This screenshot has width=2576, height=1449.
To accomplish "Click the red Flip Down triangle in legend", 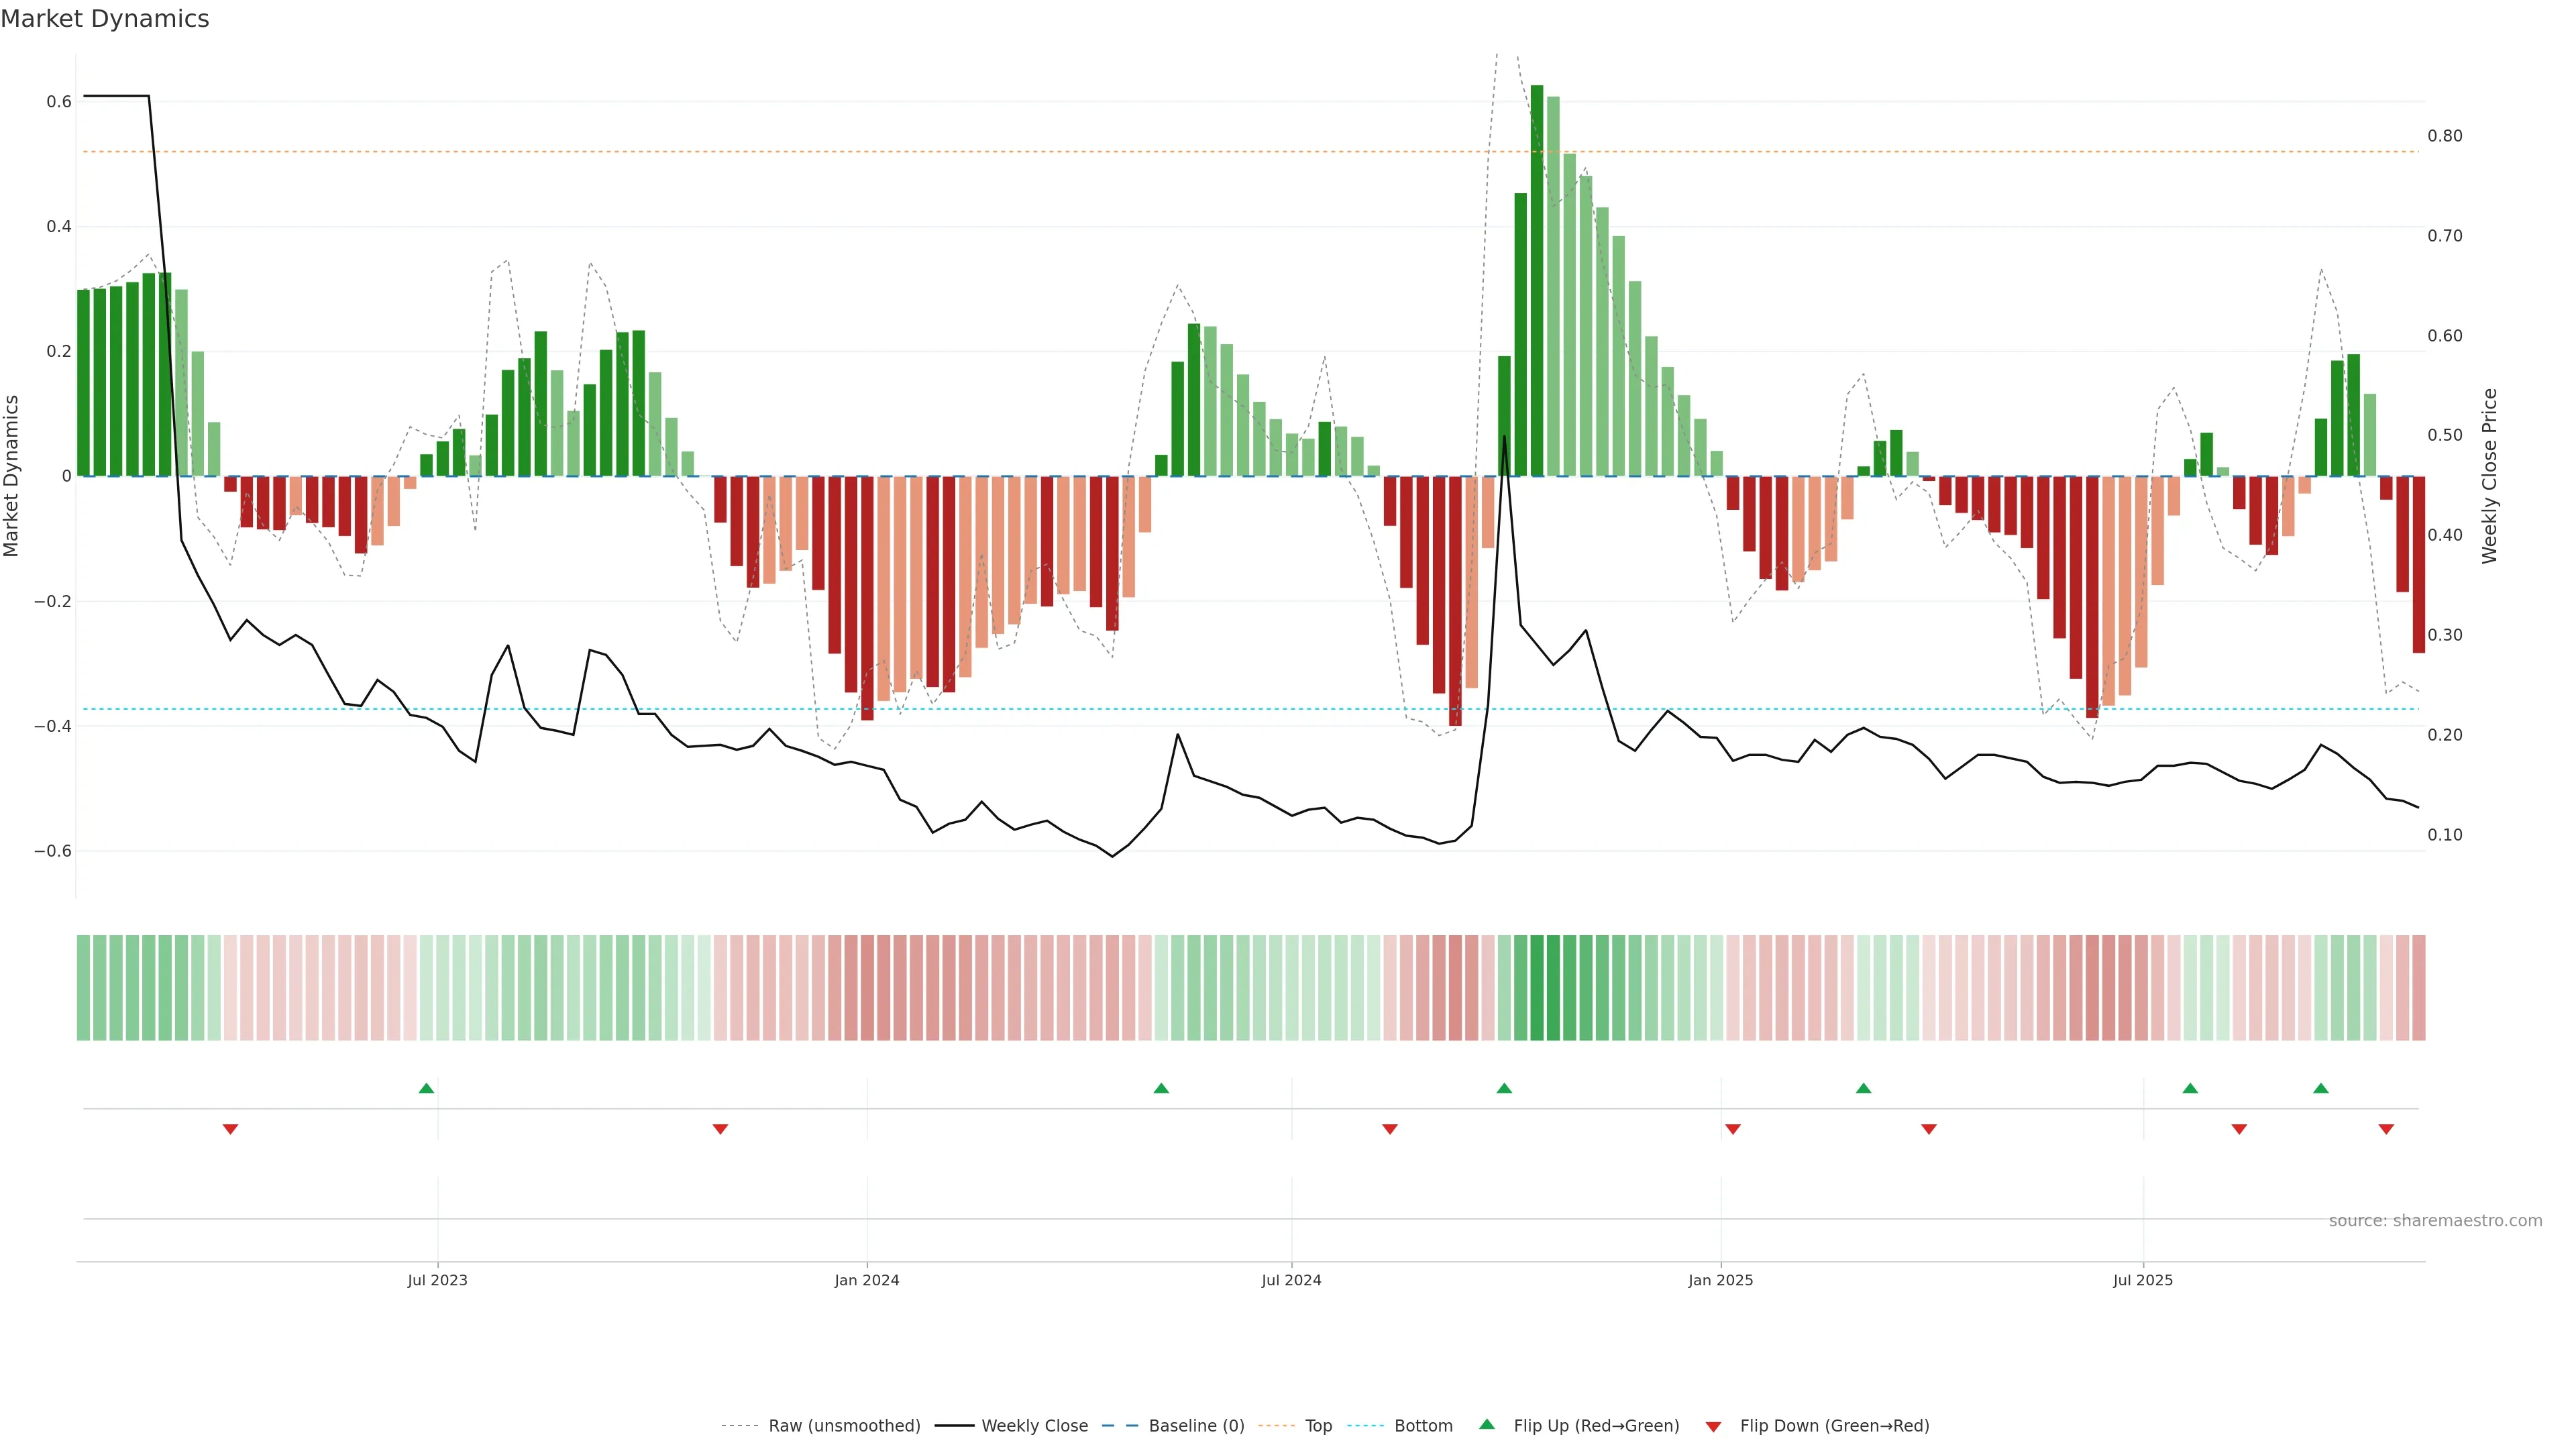I will [x=1713, y=1426].
